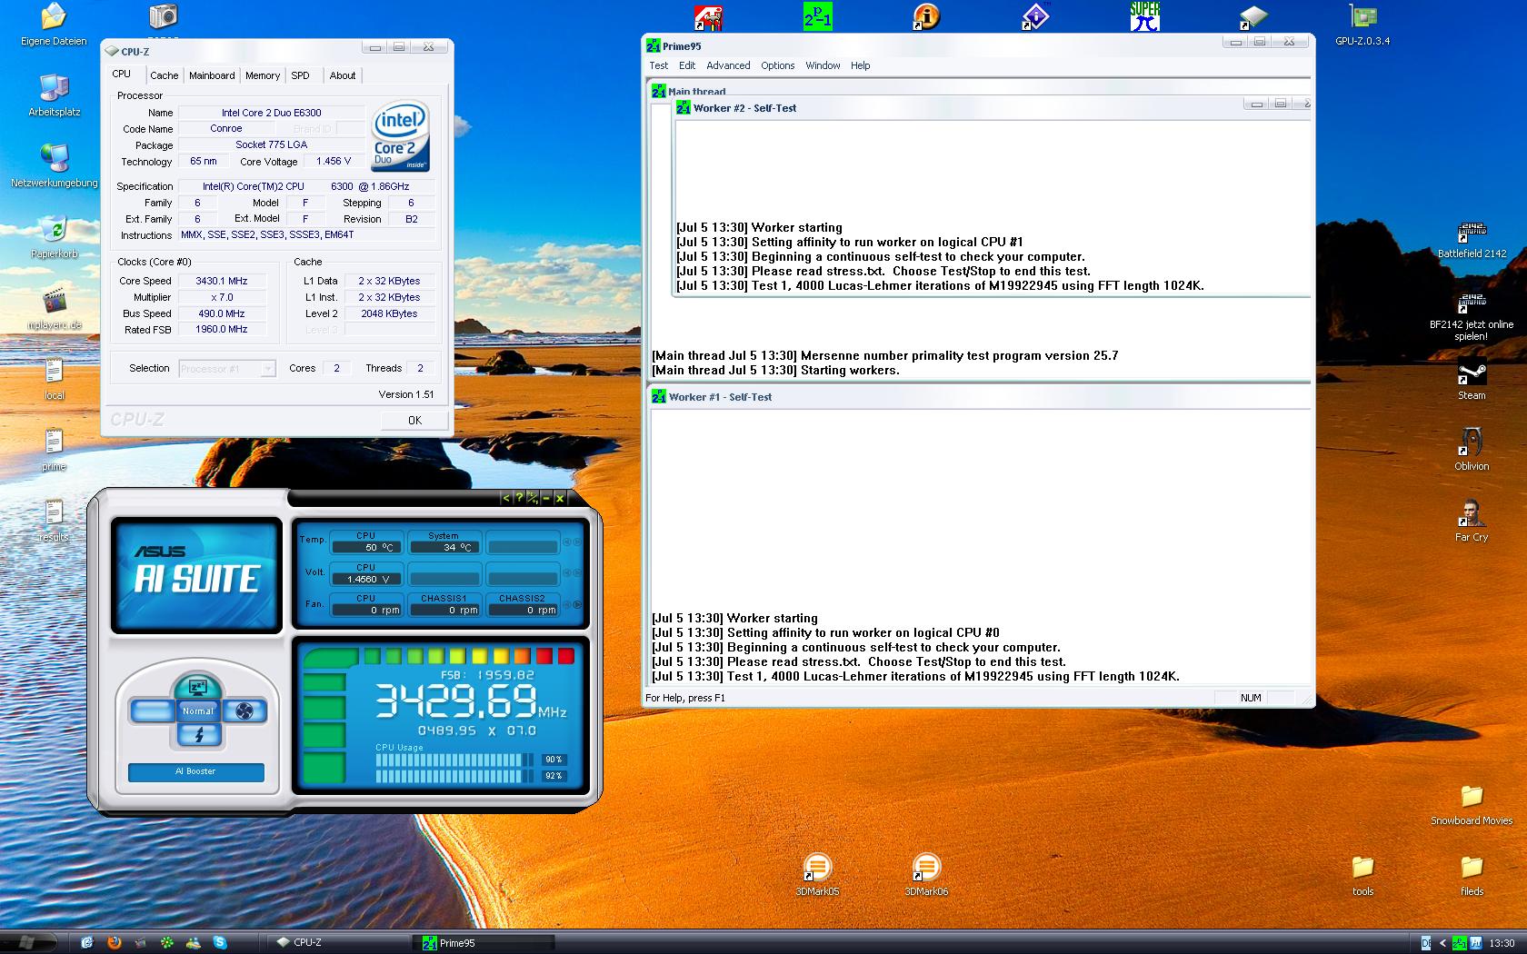
Task: Click the Prime95 system tray icon
Action: [x=1459, y=943]
